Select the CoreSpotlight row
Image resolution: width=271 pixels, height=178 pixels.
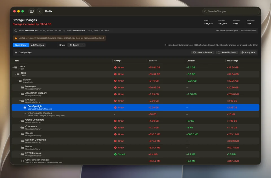135,108
